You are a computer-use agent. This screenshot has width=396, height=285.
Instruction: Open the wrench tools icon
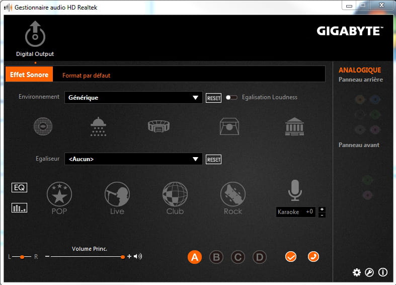369,272
